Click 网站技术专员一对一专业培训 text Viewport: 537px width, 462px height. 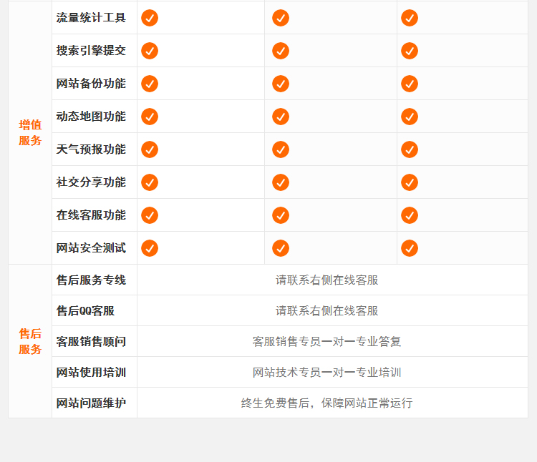coord(327,373)
